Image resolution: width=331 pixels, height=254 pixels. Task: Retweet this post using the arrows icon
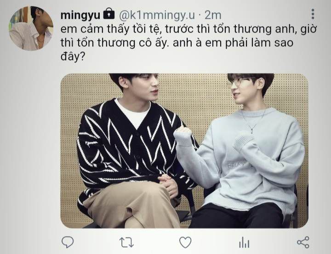(x=126, y=242)
